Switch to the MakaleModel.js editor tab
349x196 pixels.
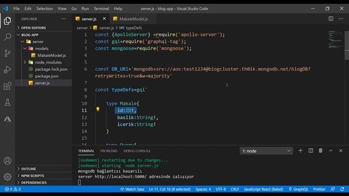point(133,19)
